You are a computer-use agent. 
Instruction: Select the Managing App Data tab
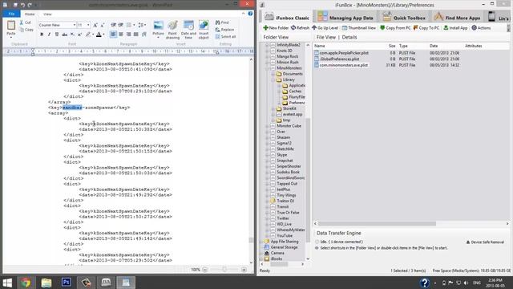[x=345, y=17]
